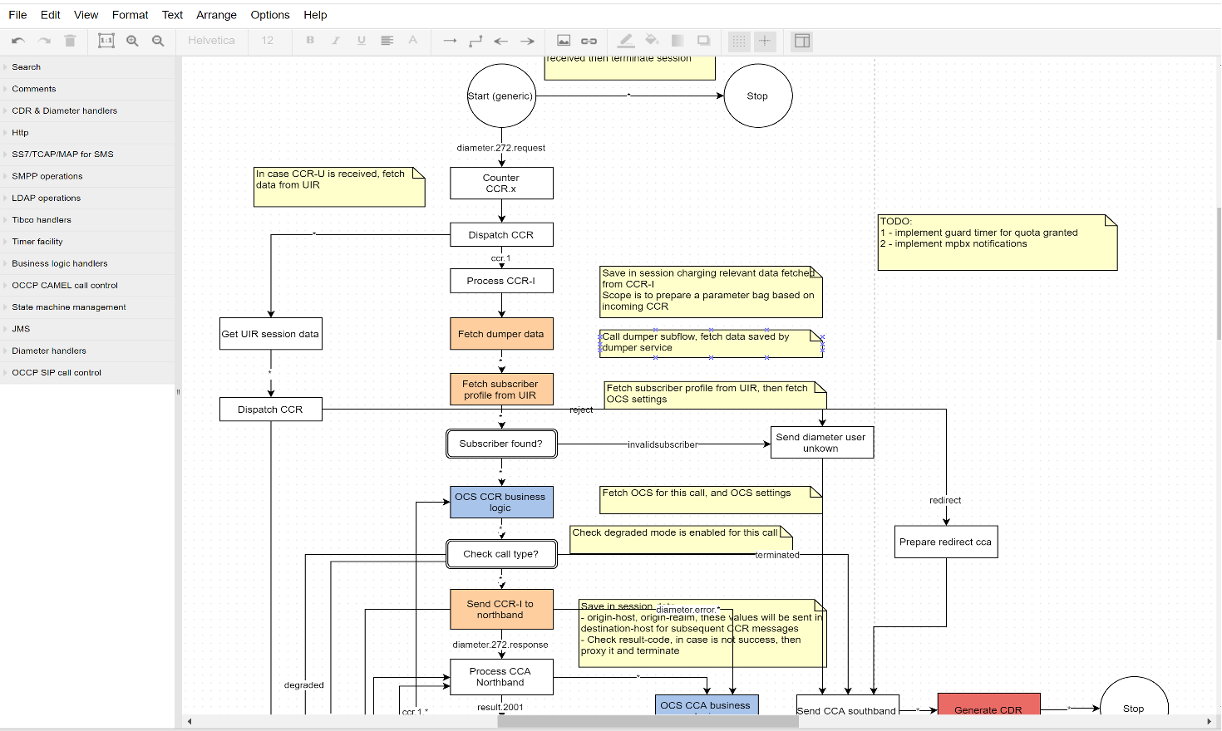Click the insert image icon
Viewport: 1222px width, 731px height.
(x=564, y=41)
